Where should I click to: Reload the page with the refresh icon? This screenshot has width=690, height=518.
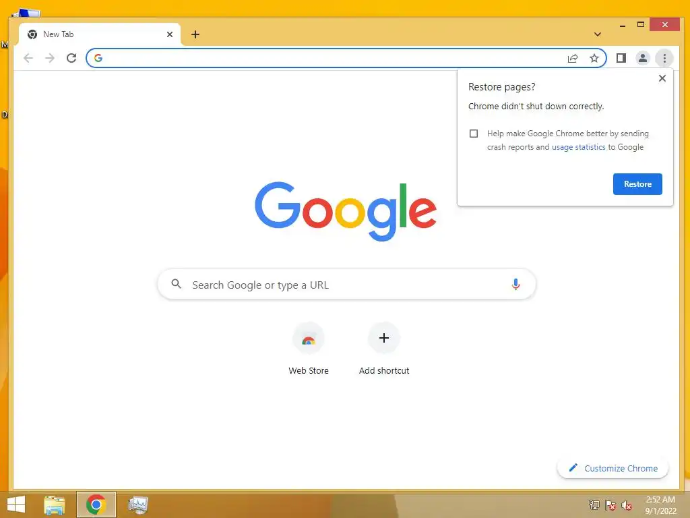tap(71, 58)
